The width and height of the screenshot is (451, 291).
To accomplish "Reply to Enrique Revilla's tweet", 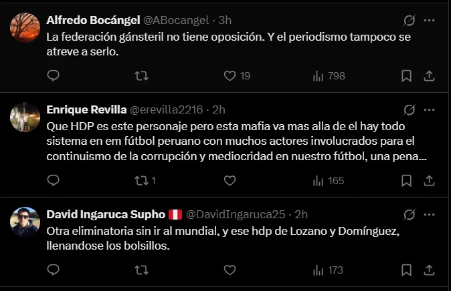I will 54,180.
